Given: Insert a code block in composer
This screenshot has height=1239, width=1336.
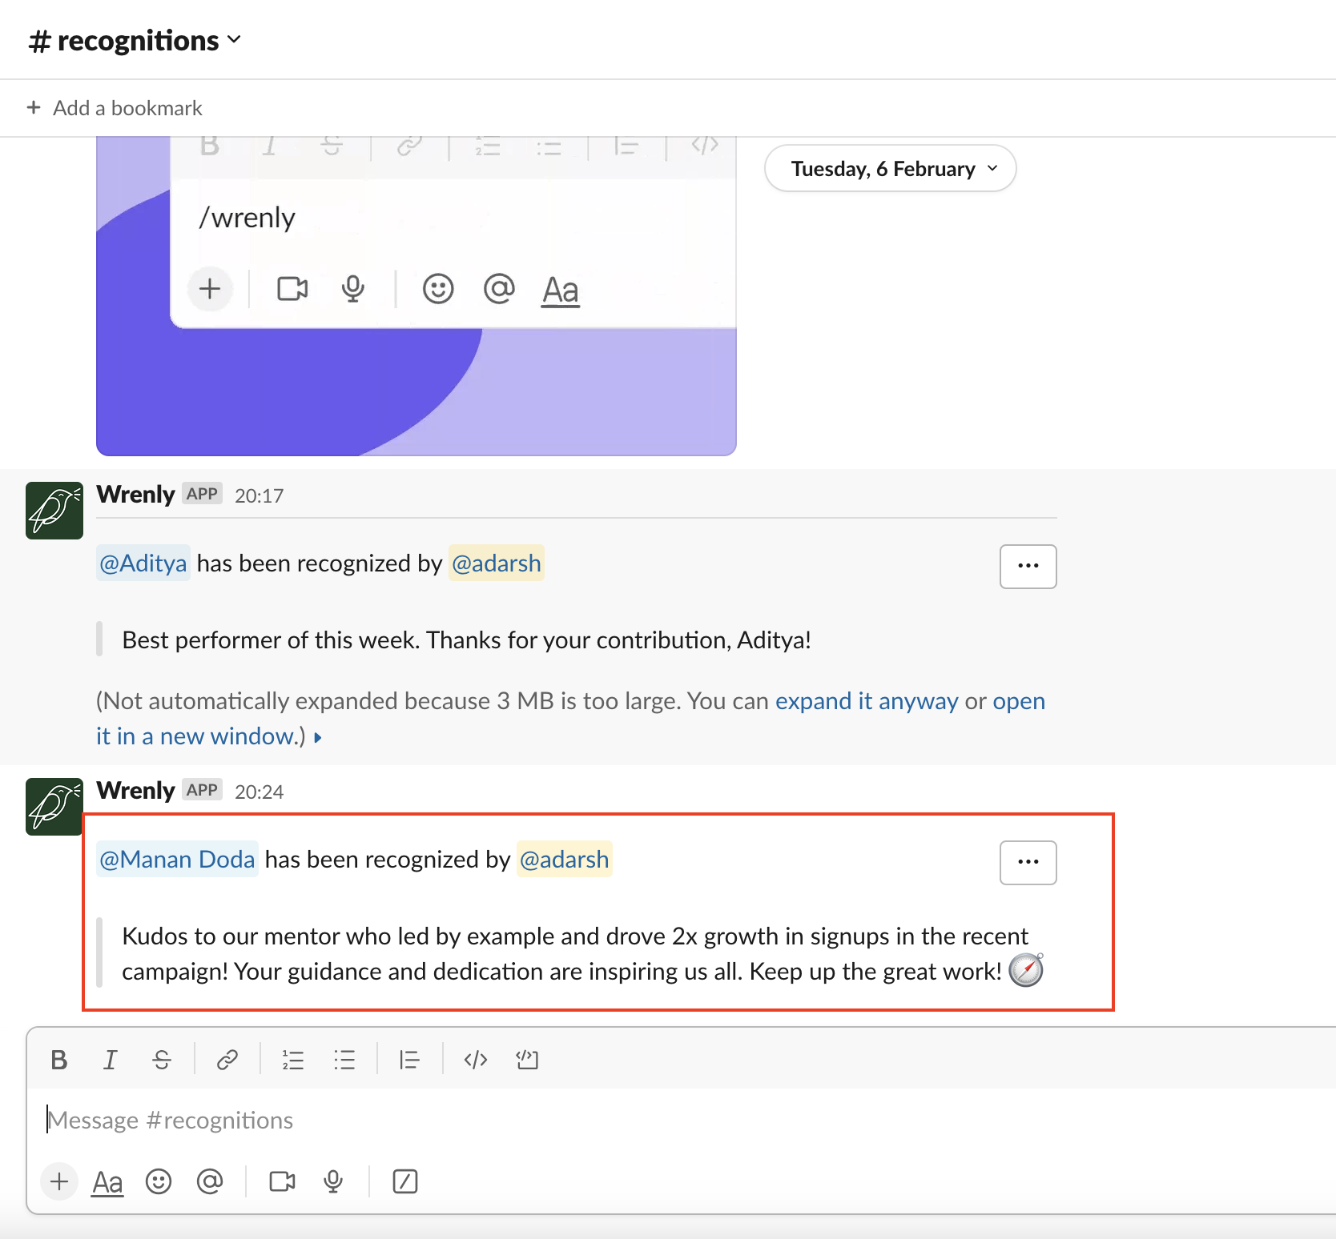Looking at the screenshot, I should [527, 1060].
